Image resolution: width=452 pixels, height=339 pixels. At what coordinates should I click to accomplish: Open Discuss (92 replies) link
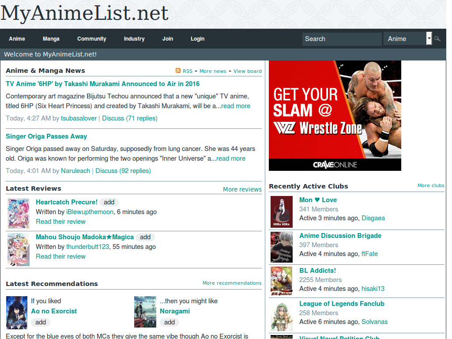pos(123,171)
